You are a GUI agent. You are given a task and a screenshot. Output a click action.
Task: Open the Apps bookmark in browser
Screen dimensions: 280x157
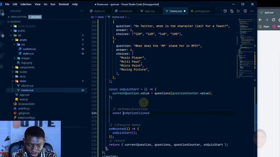(264, 26)
